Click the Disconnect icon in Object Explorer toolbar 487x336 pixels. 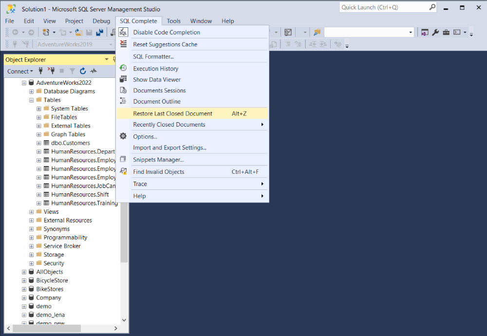tap(51, 71)
